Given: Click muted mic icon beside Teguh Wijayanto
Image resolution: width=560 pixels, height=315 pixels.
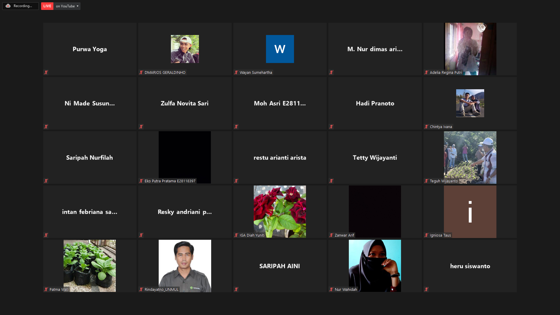Looking at the screenshot, I should click(426, 181).
